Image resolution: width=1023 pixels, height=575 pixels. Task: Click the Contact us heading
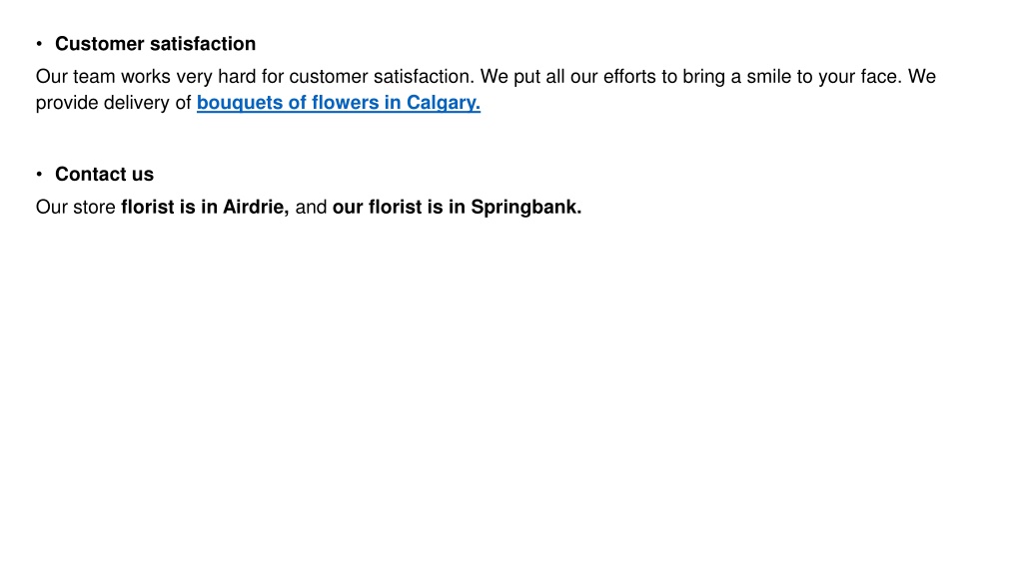[x=104, y=174]
